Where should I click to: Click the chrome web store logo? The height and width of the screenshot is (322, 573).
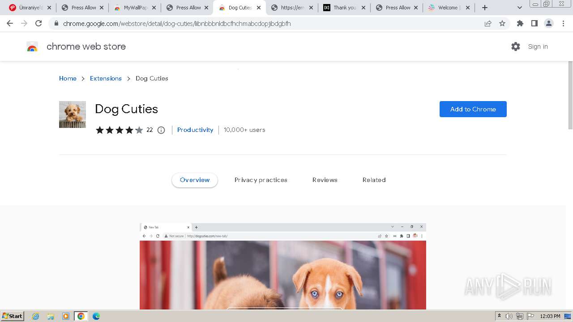pyautogui.click(x=32, y=47)
